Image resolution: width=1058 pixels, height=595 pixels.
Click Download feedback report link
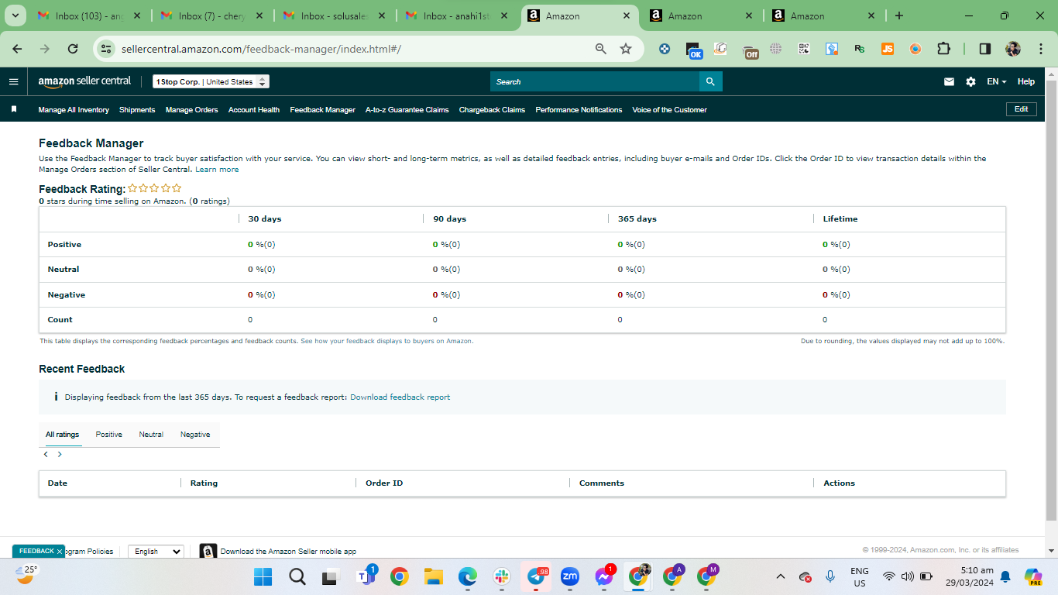400,397
